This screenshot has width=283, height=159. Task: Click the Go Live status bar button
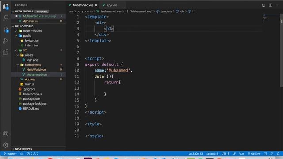tap(254, 154)
